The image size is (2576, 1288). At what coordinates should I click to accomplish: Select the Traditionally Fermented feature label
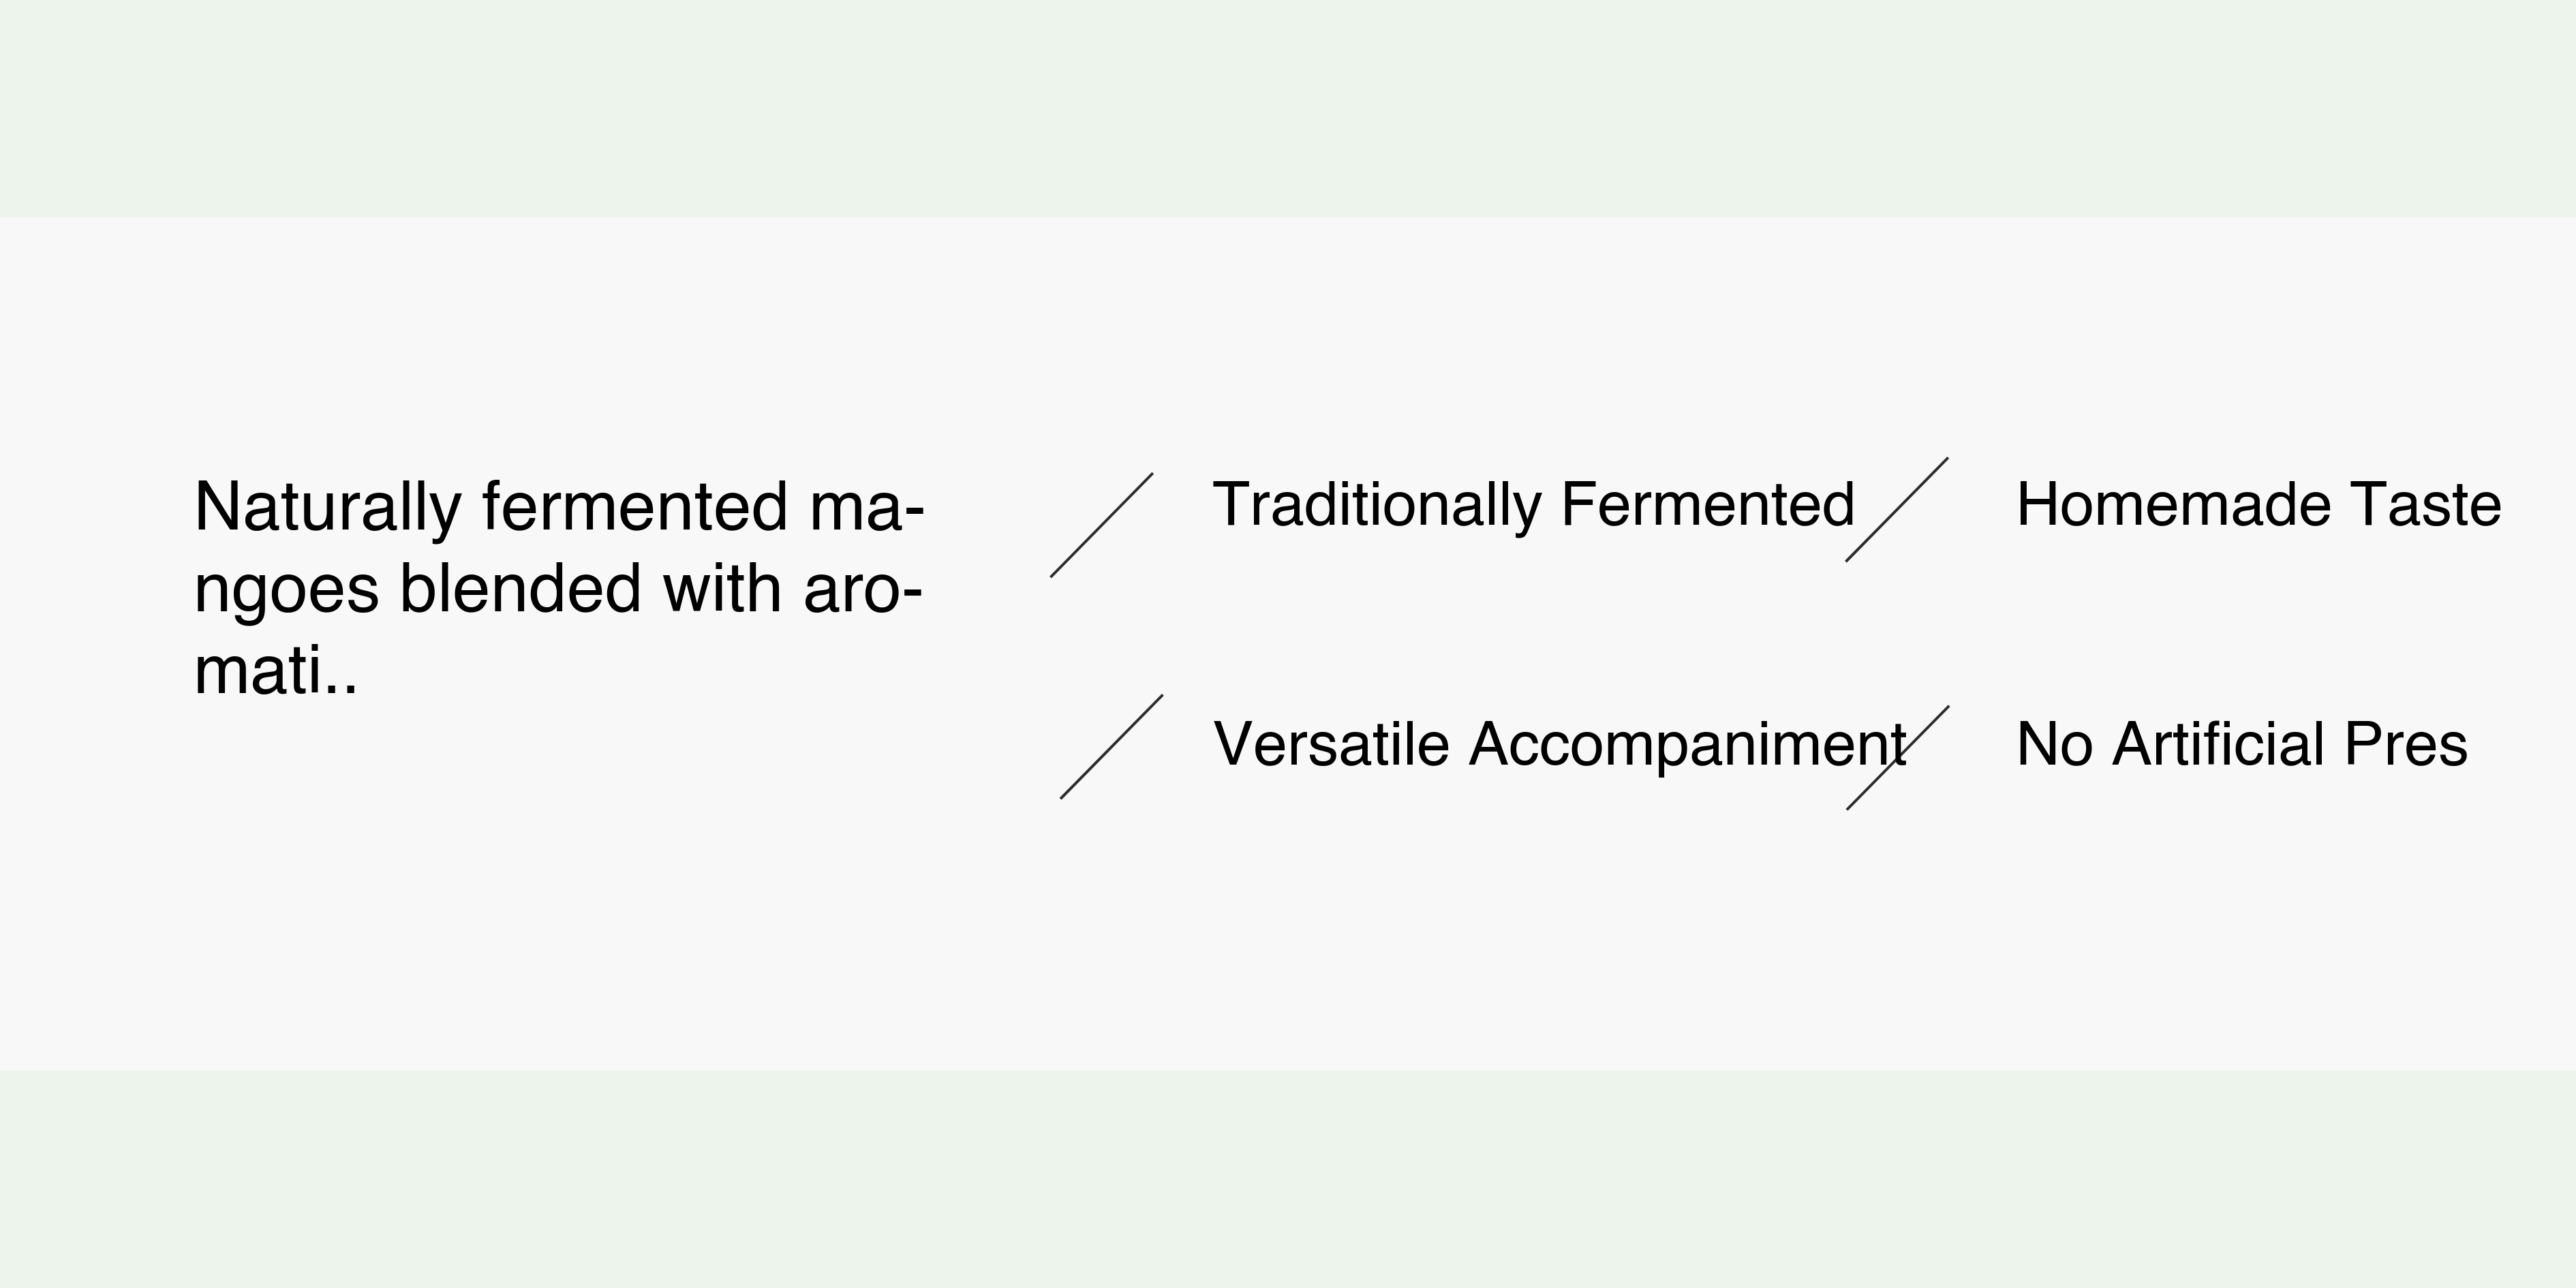pyautogui.click(x=1533, y=504)
